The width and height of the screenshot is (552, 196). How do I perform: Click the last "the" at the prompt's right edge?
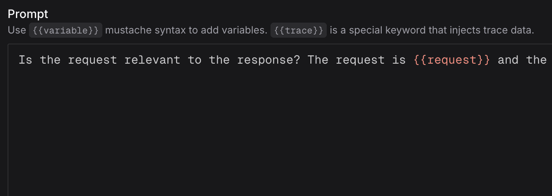[536, 60]
